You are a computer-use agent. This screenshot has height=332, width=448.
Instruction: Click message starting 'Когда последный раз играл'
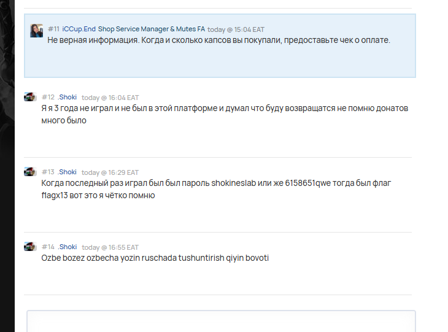click(x=216, y=189)
